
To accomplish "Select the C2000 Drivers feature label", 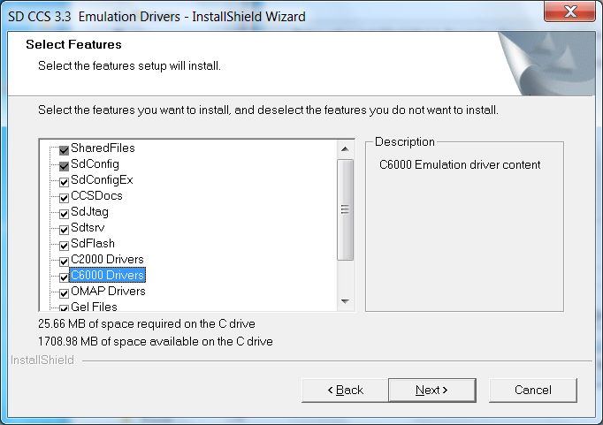I will pos(107,260).
